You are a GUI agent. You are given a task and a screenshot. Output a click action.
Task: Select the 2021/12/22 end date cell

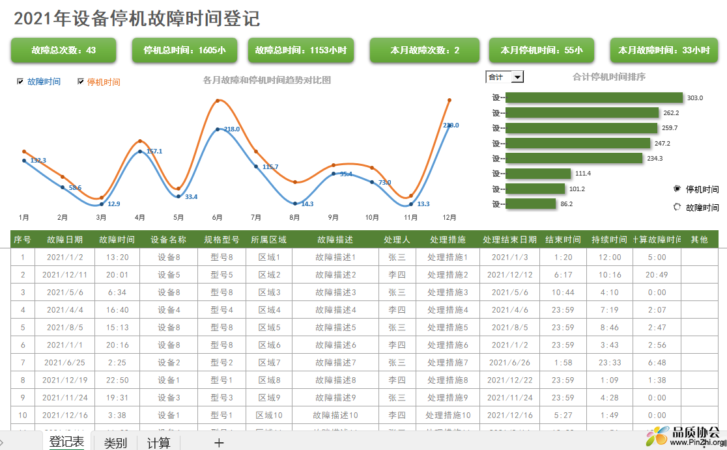point(509,380)
